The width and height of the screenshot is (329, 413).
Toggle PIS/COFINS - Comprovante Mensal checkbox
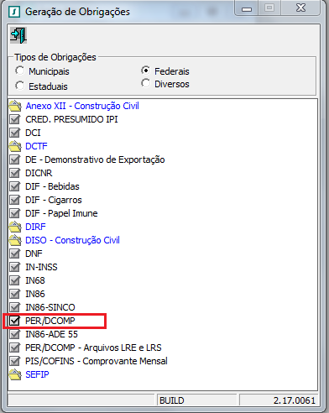click(14, 361)
